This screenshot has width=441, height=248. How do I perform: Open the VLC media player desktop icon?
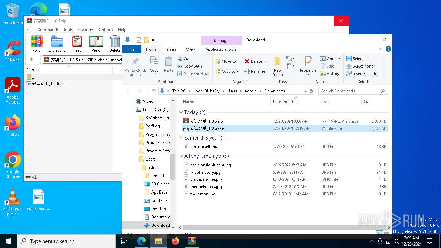[12, 203]
